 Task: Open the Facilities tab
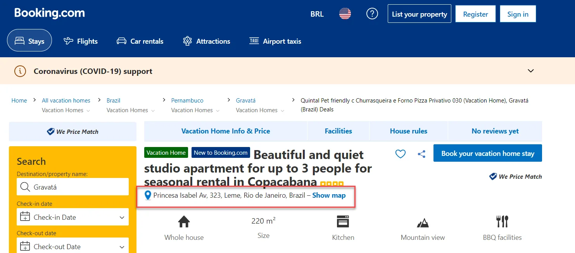tap(338, 131)
